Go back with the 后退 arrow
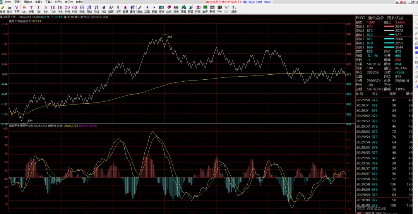418x214 pixels. coord(147,9)
